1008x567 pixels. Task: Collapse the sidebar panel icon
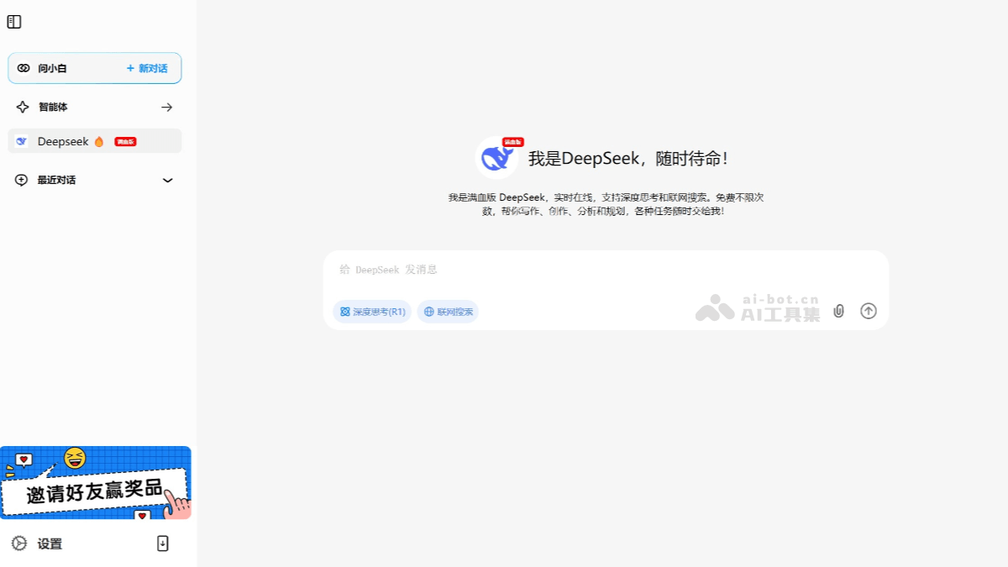(x=14, y=22)
